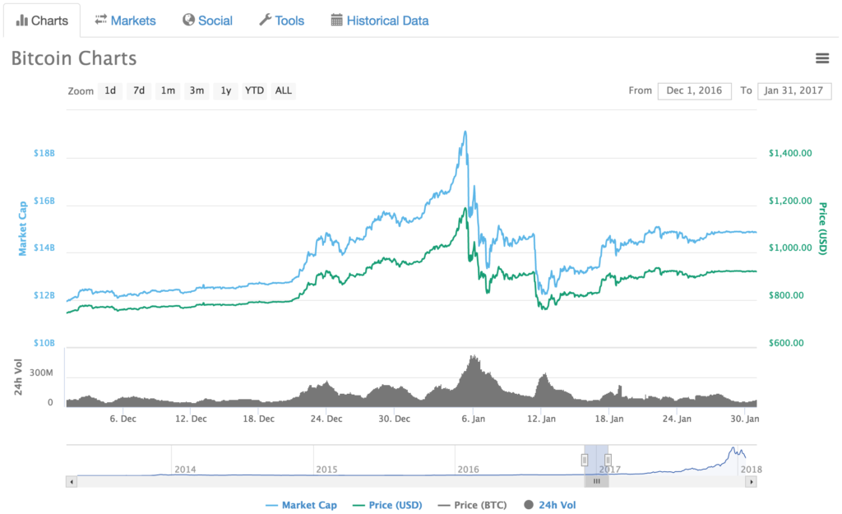Click the '$18B' market cap axis label

pos(44,153)
